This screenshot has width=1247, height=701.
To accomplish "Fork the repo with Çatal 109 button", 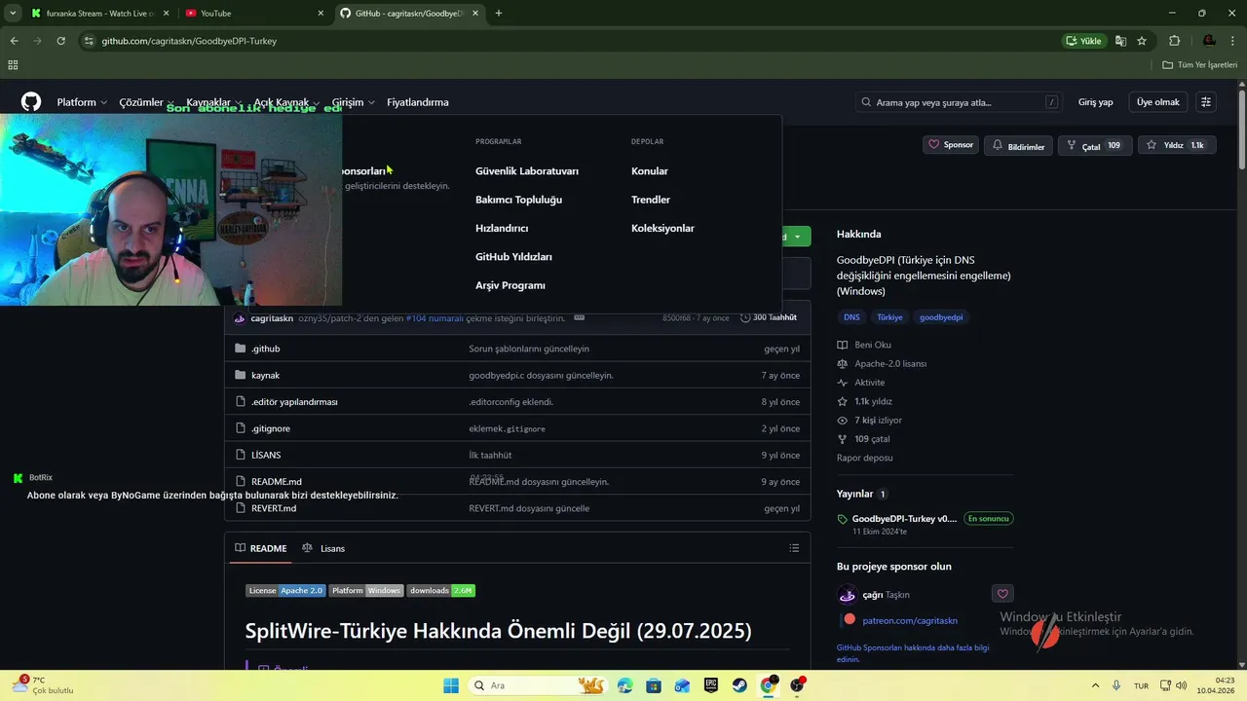I will (x=1094, y=146).
